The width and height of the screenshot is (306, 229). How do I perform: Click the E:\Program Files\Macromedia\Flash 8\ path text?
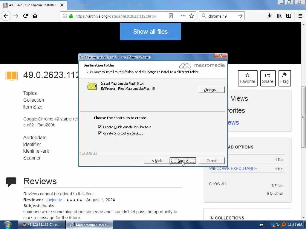[128, 89]
